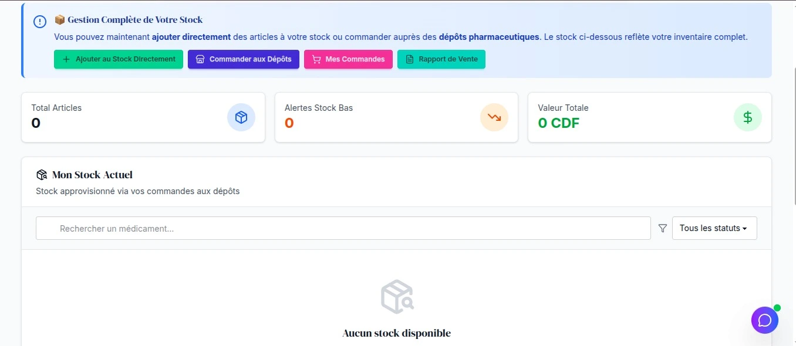The width and height of the screenshot is (796, 346).
Task: Click the dépôts pharmaceutiques link in banner
Action: tap(488, 36)
